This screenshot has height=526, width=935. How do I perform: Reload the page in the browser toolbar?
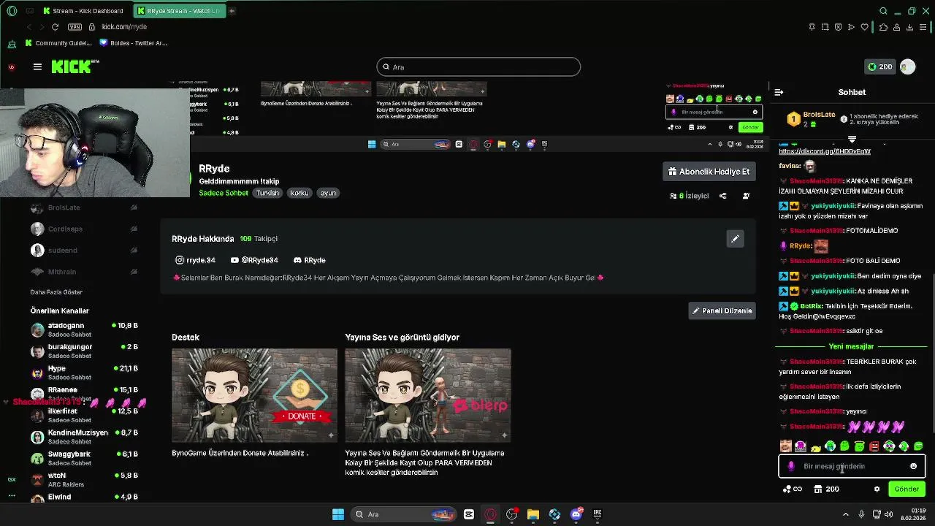coord(55,26)
